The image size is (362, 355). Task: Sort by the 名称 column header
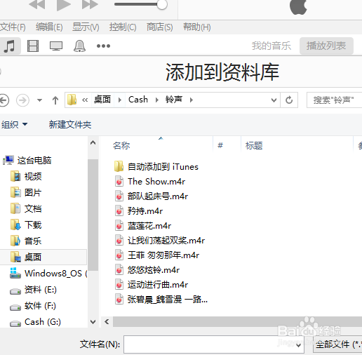[x=121, y=146]
